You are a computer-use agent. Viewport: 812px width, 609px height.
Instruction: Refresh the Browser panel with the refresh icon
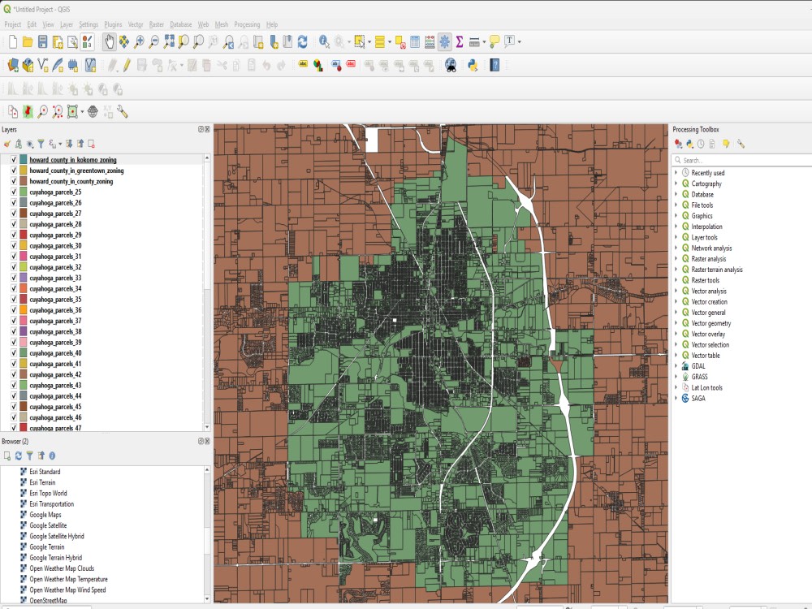(x=19, y=456)
